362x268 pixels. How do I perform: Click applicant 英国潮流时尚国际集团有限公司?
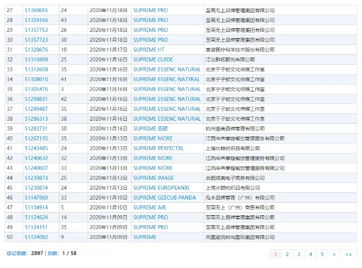point(240,237)
